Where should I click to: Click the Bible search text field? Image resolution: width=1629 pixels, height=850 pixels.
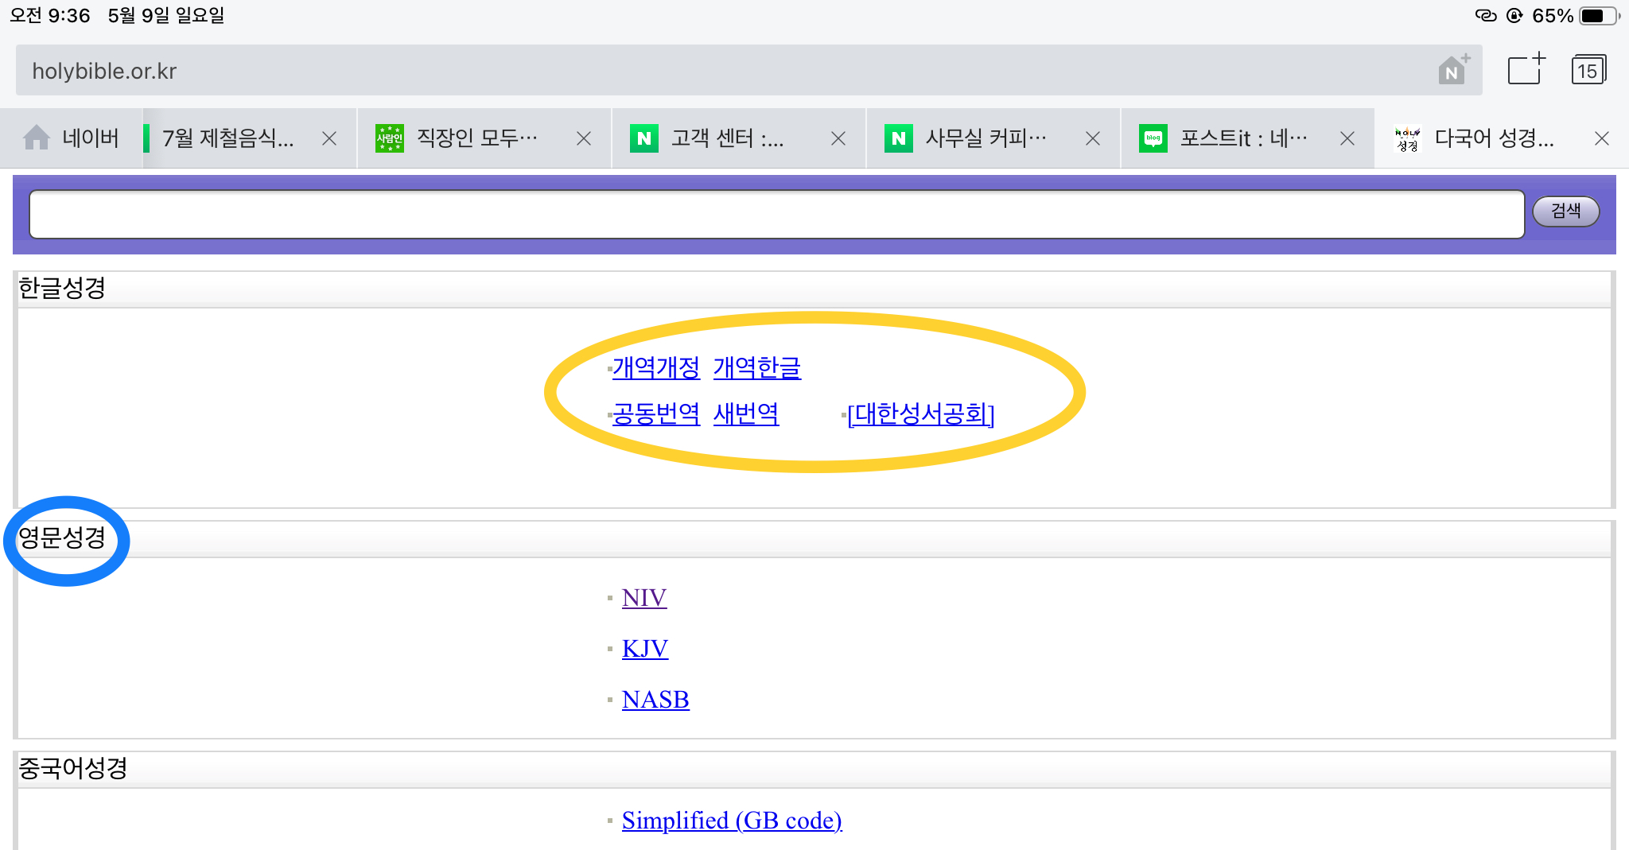(776, 214)
